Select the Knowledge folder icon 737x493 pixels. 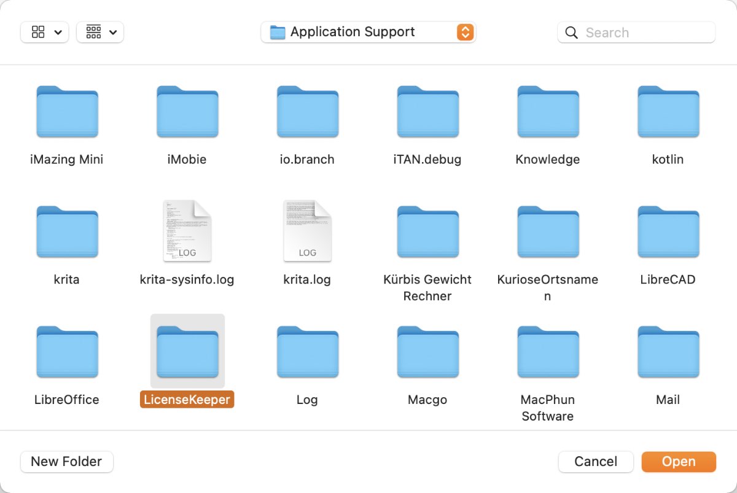548,111
